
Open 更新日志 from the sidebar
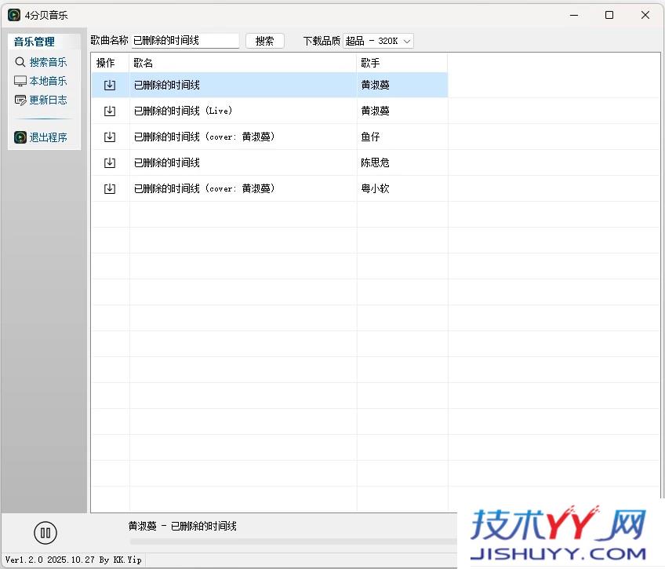coord(48,100)
